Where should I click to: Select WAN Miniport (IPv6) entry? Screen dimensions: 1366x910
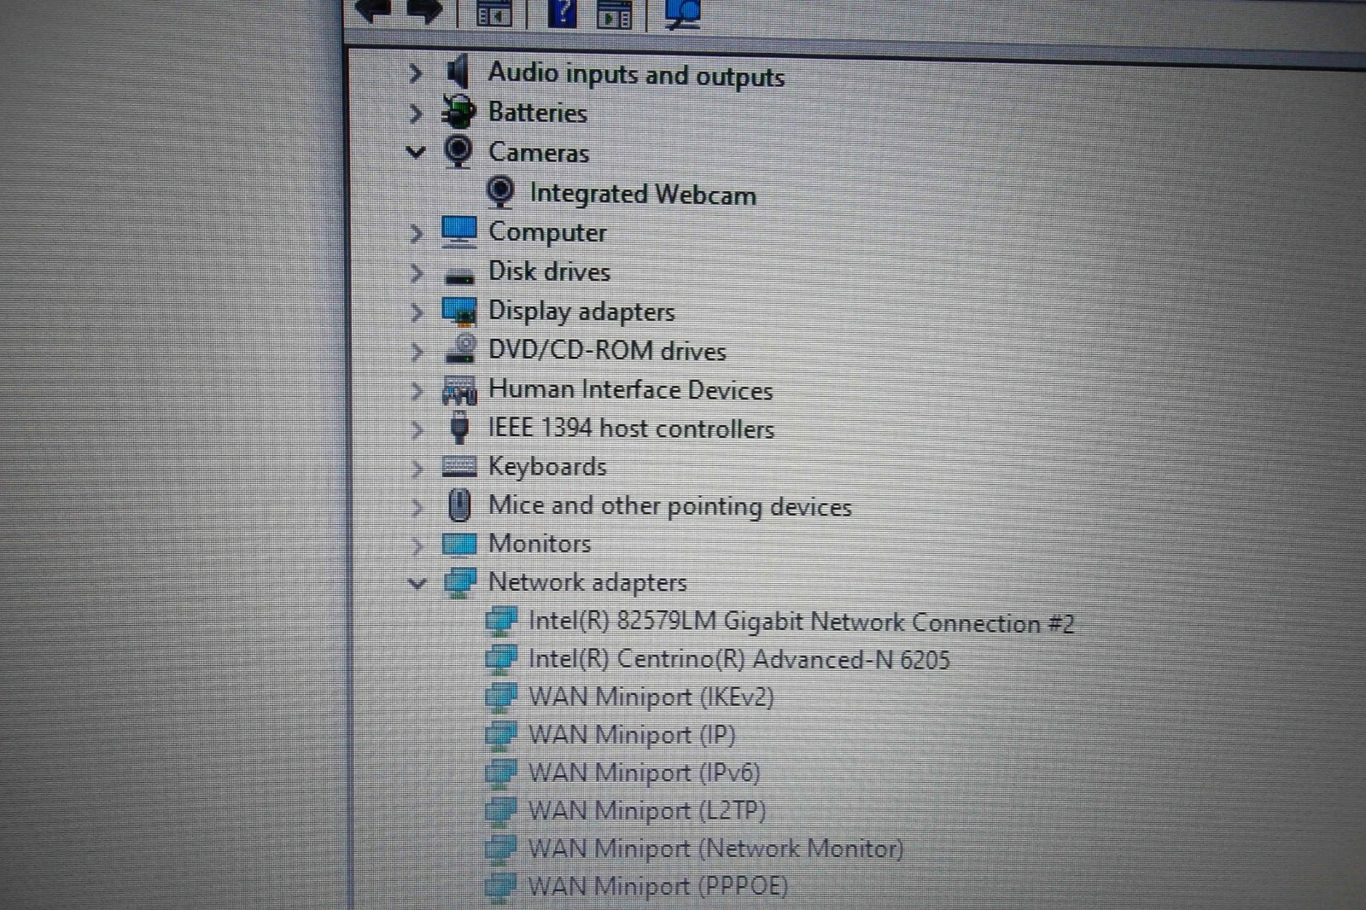click(645, 773)
